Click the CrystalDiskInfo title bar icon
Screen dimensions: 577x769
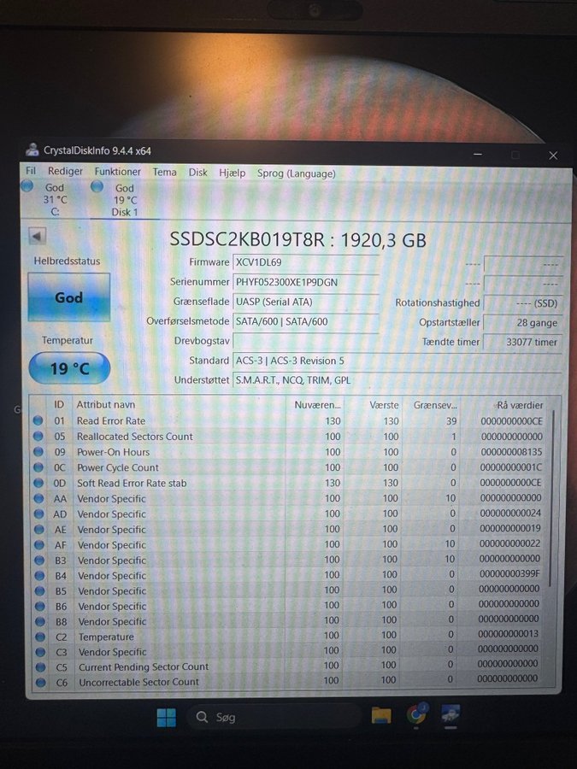[32, 150]
